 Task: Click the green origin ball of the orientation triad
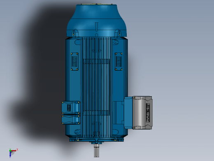10,151
